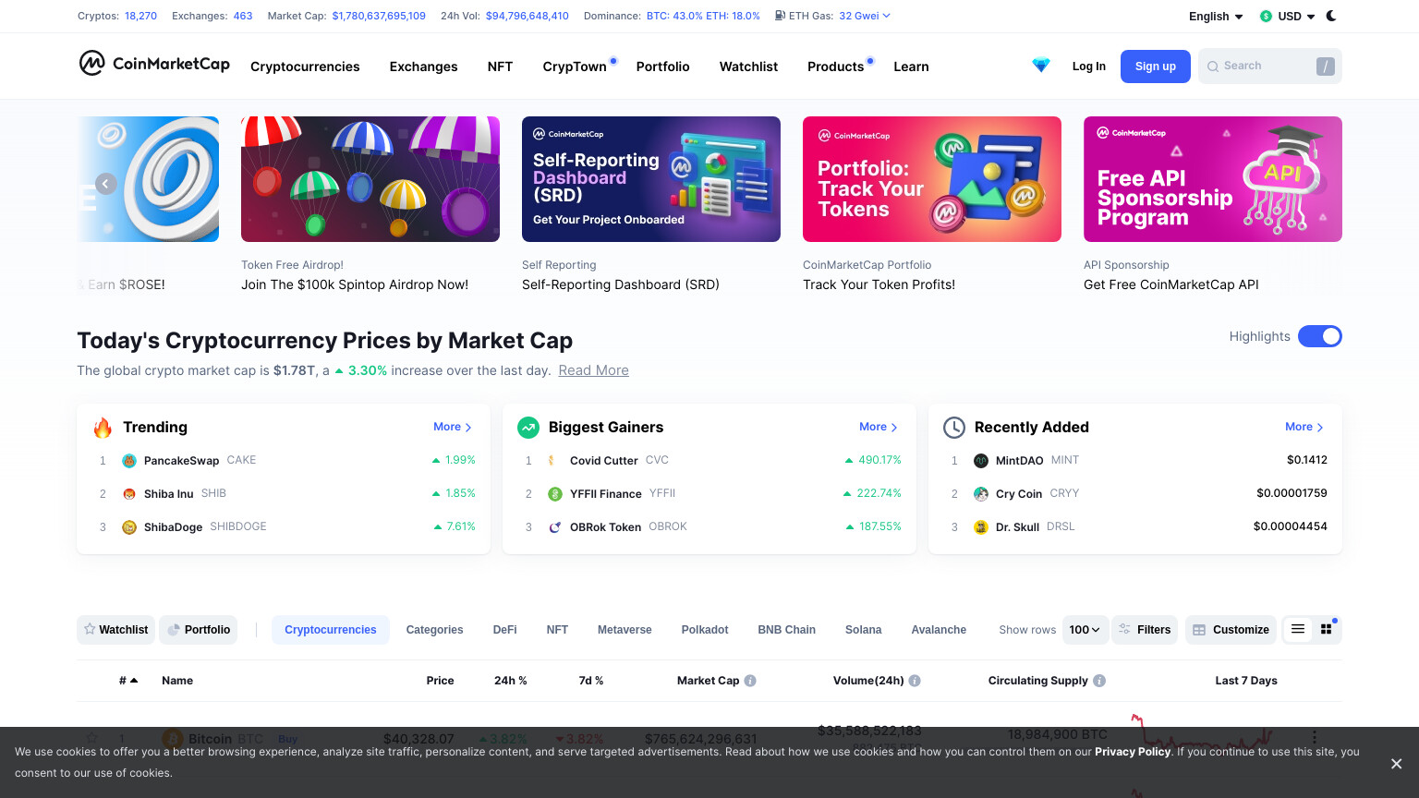Viewport: 1419px width, 798px height.
Task: Click the ETH Gas pump icon
Action: coord(780,16)
